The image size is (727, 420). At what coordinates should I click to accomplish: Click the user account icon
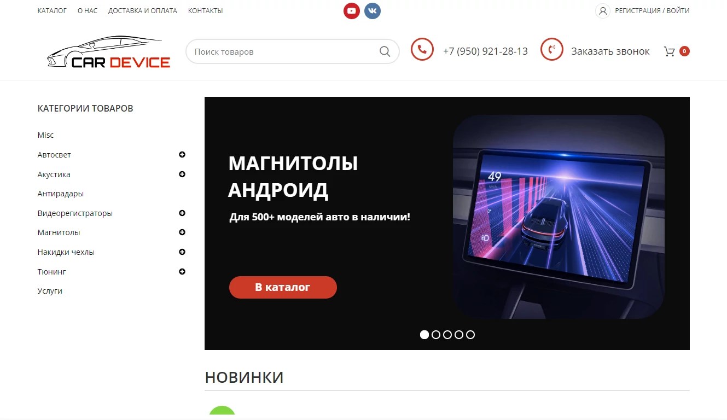click(602, 11)
